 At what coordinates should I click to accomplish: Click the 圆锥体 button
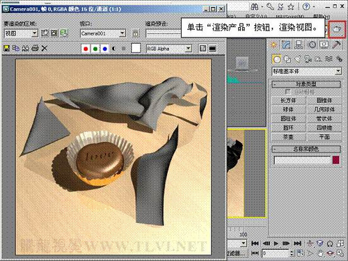click(x=324, y=100)
